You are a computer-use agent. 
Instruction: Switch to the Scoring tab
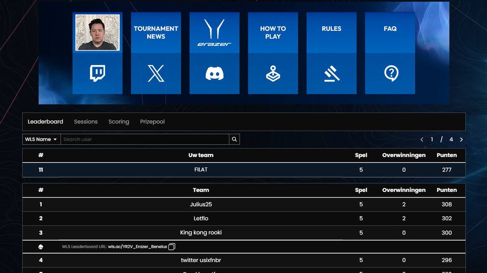pyautogui.click(x=119, y=122)
